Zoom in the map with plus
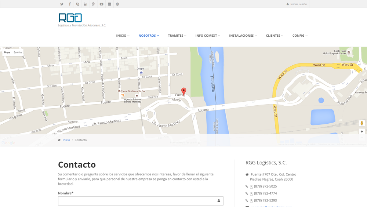Viewport: 367px width, 207px height. click(x=362, y=132)
